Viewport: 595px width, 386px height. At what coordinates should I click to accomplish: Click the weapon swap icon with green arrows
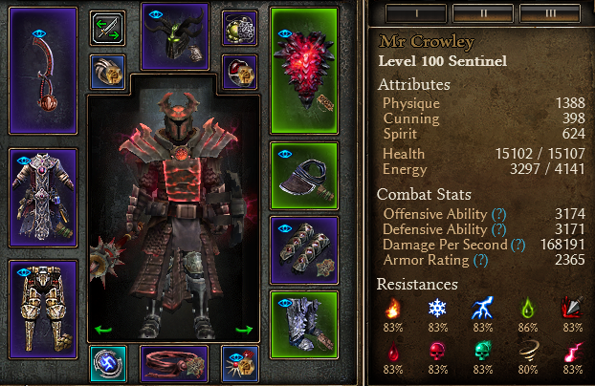[x=108, y=28]
